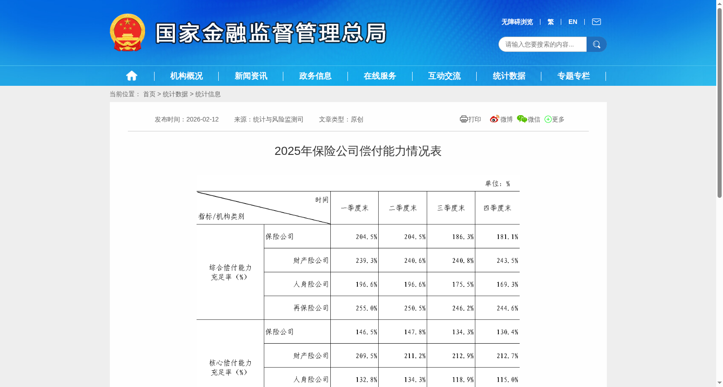Viewport: 723px width, 387px height.
Task: Click the value 243.5% cell
Action: click(x=507, y=261)
